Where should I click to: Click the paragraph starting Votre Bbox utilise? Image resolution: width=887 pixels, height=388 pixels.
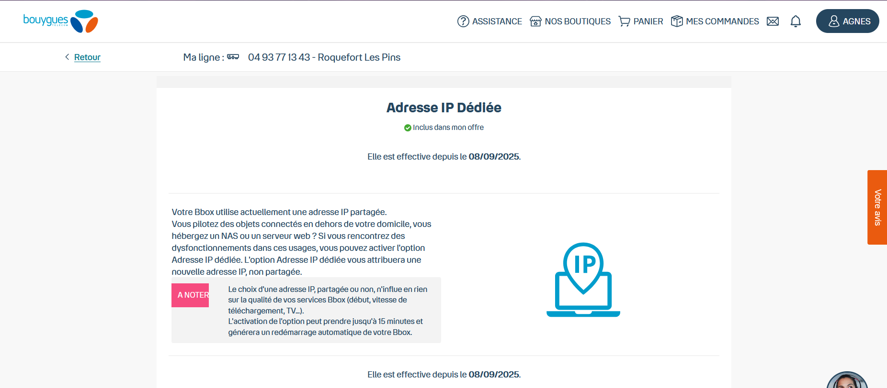click(302, 242)
